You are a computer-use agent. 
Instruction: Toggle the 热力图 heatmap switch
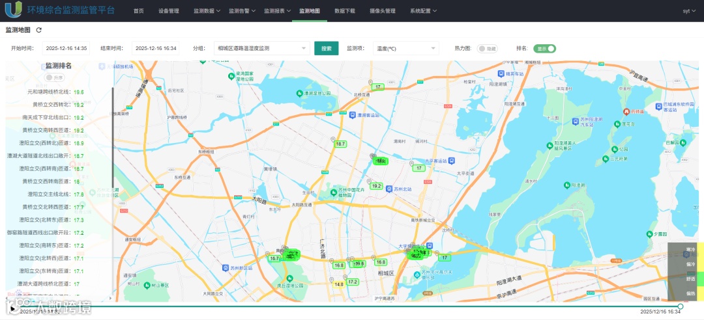pyautogui.click(x=488, y=48)
